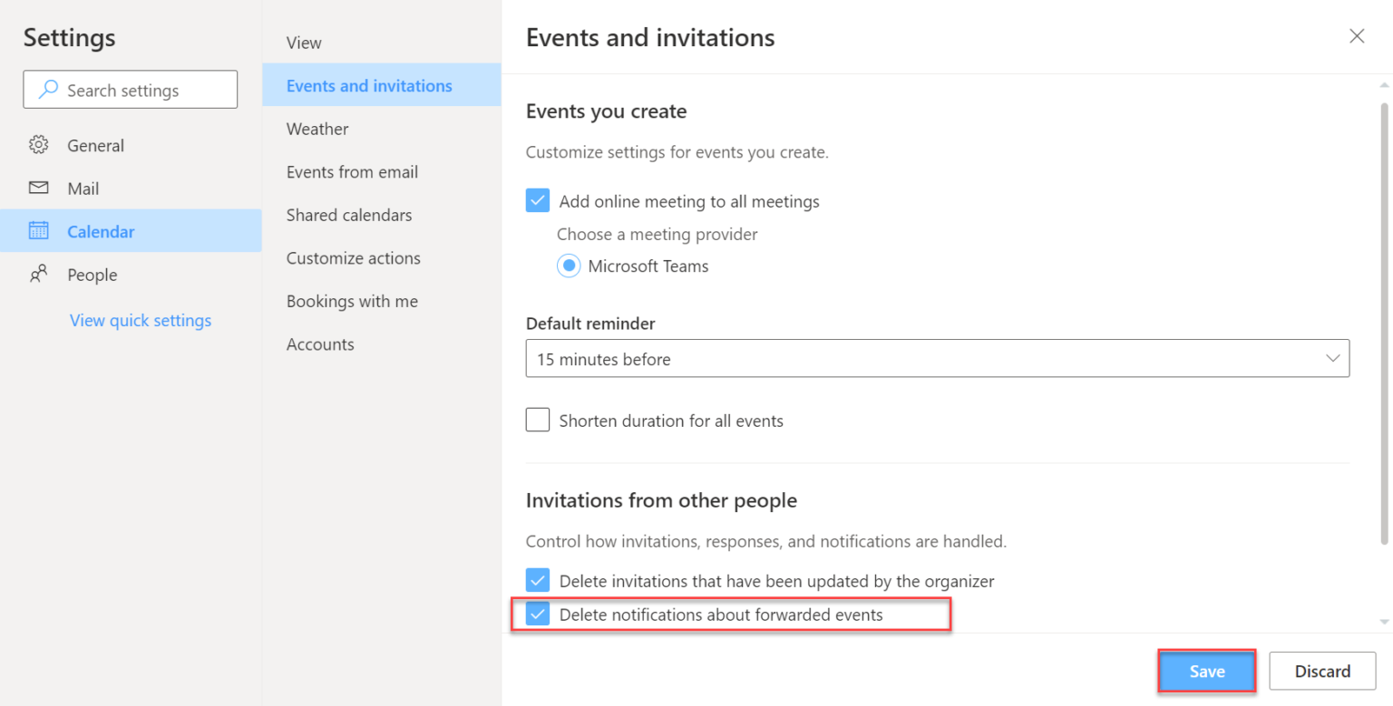This screenshot has height=706, width=1393.
Task: Click the Mail envelope icon
Action: click(x=38, y=189)
